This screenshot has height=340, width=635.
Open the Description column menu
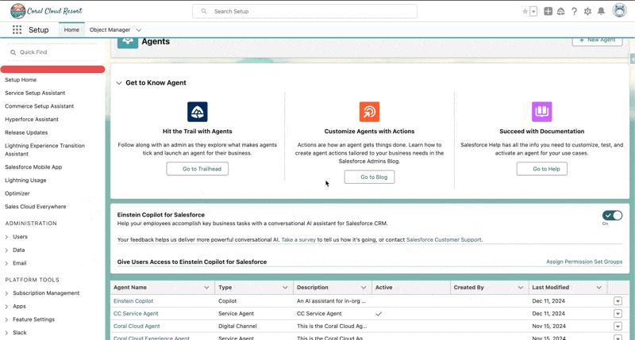(x=364, y=288)
